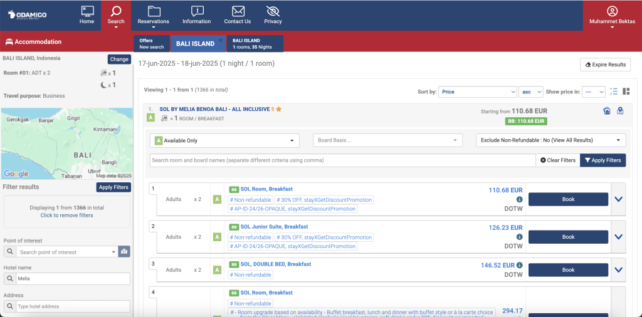642x317 pixels.
Task: Click the point of interest map button
Action: [x=124, y=252]
